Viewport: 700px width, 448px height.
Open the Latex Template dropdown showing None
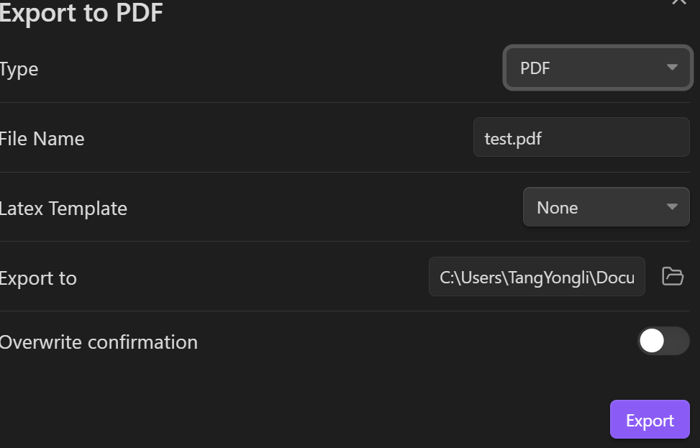[x=606, y=207]
